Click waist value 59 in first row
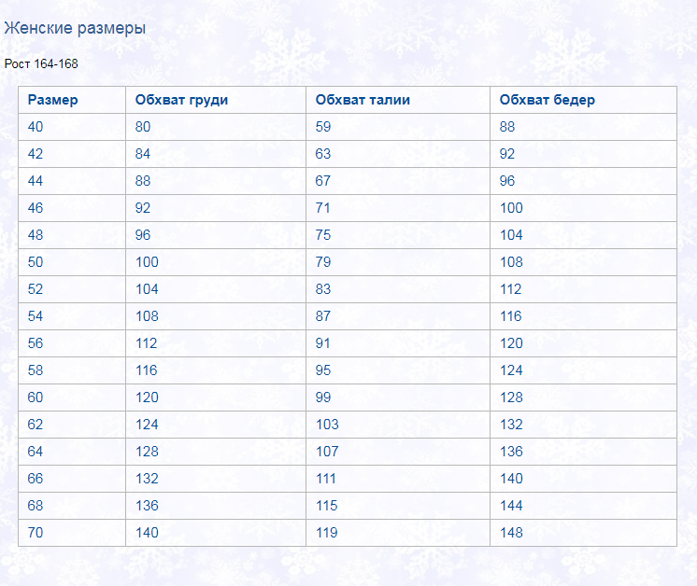The image size is (697, 586). pyautogui.click(x=323, y=127)
